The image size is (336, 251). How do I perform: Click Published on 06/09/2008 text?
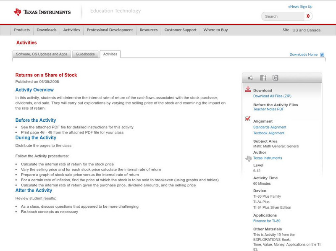pos(37,81)
